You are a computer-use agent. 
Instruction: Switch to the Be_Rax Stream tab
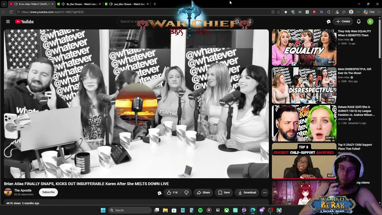pyautogui.click(x=80, y=4)
